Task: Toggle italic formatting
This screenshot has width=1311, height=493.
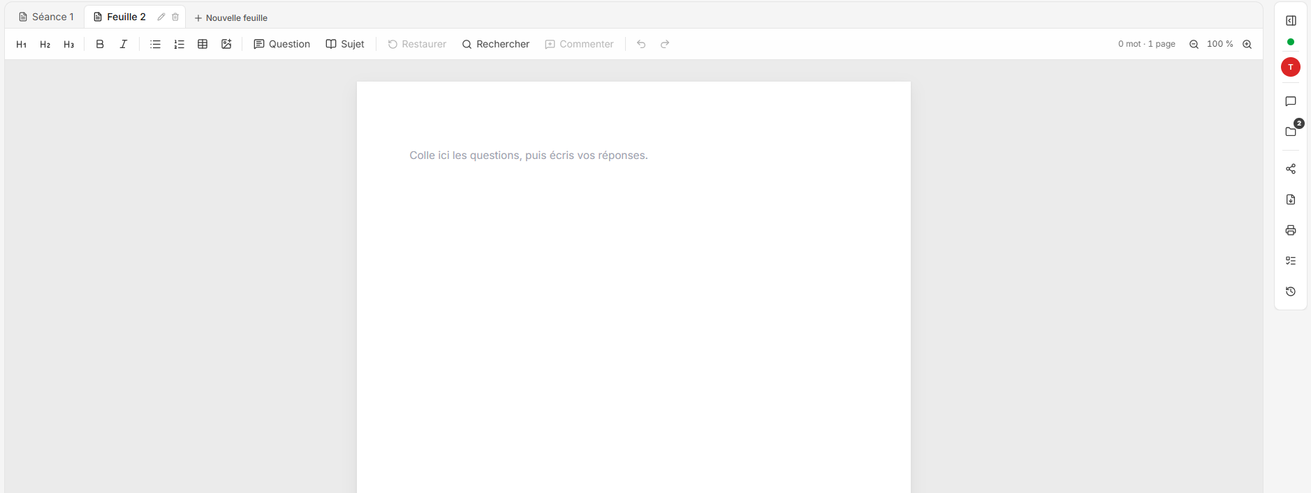Action: (x=124, y=44)
